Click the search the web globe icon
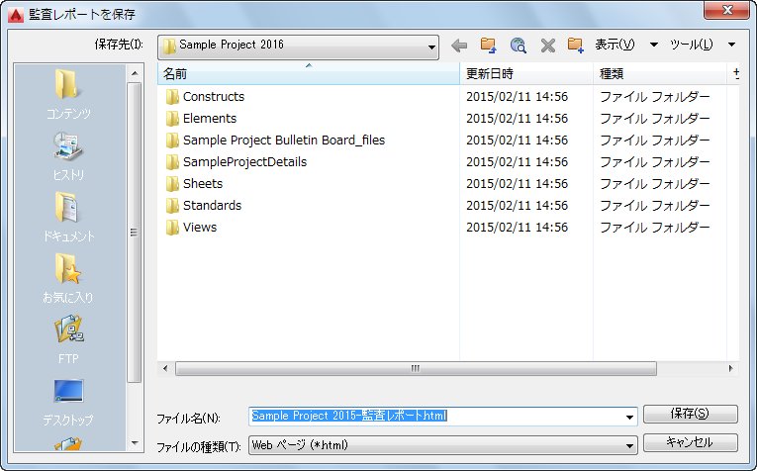This screenshot has height=471, width=757. point(518,46)
